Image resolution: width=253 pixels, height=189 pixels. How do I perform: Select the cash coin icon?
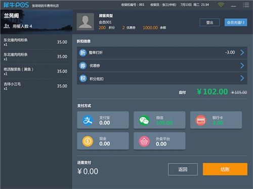[88, 141]
